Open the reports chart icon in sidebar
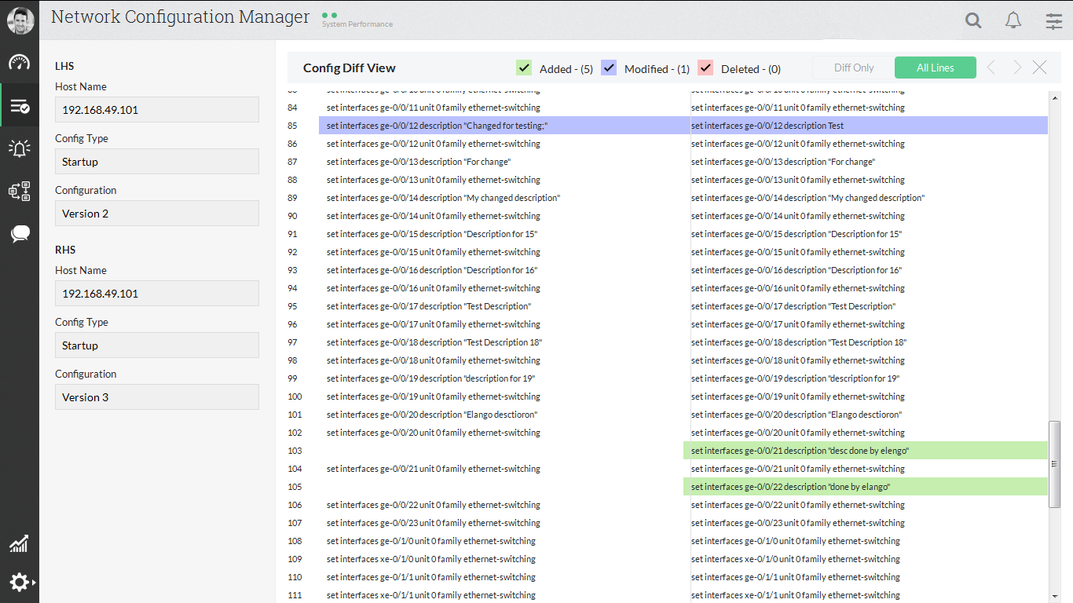The height and width of the screenshot is (603, 1073). [x=19, y=543]
